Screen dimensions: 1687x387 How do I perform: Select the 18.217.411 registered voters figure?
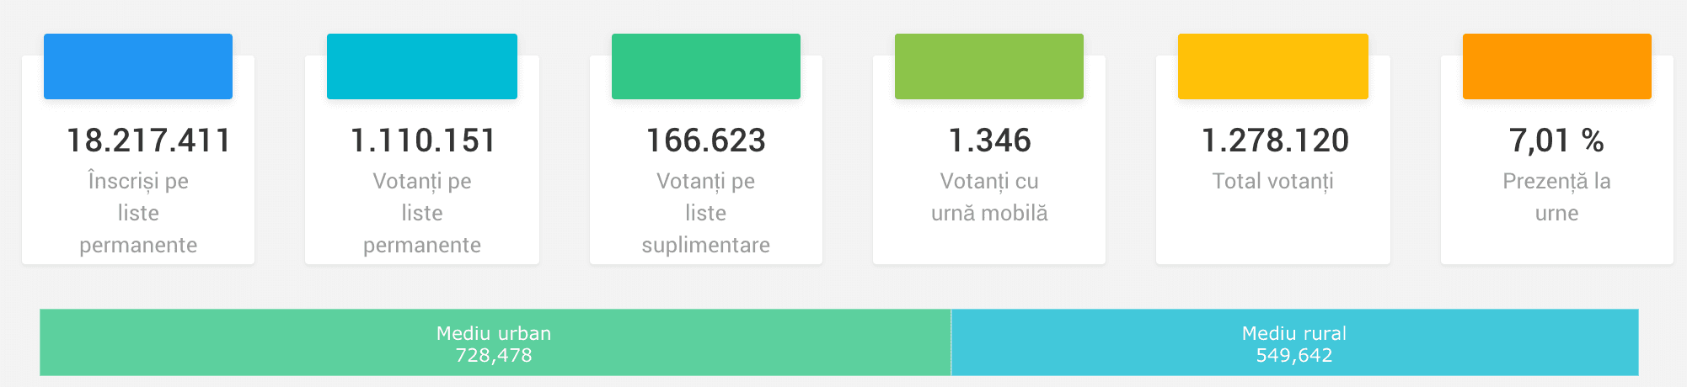[x=148, y=140]
